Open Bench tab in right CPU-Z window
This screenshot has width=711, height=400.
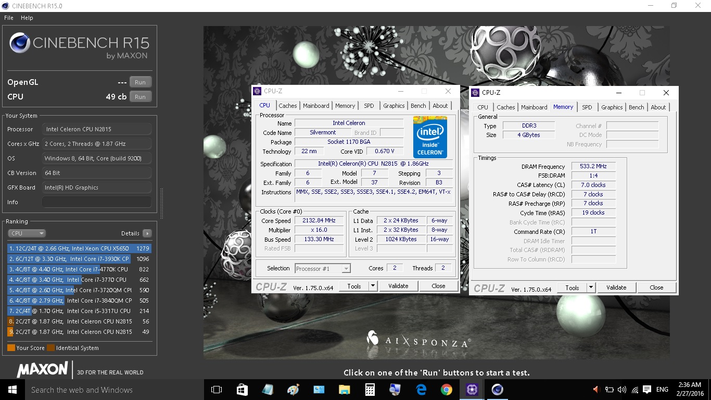637,107
